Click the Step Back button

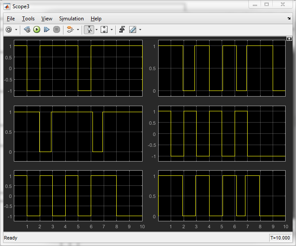pyautogui.click(x=27, y=29)
